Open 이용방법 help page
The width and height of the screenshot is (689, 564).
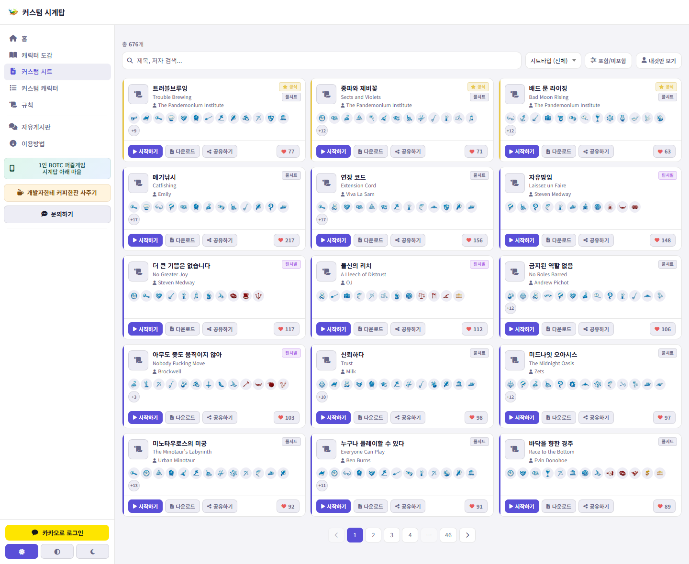pos(57,144)
